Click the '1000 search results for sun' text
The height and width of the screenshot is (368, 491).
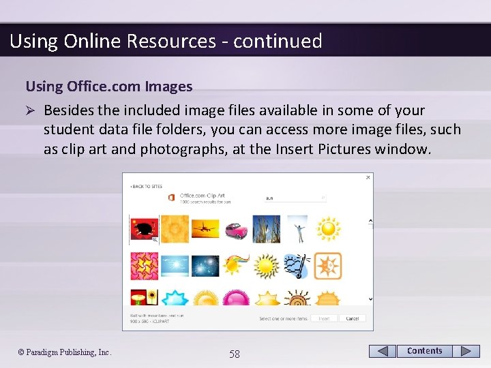205,202
